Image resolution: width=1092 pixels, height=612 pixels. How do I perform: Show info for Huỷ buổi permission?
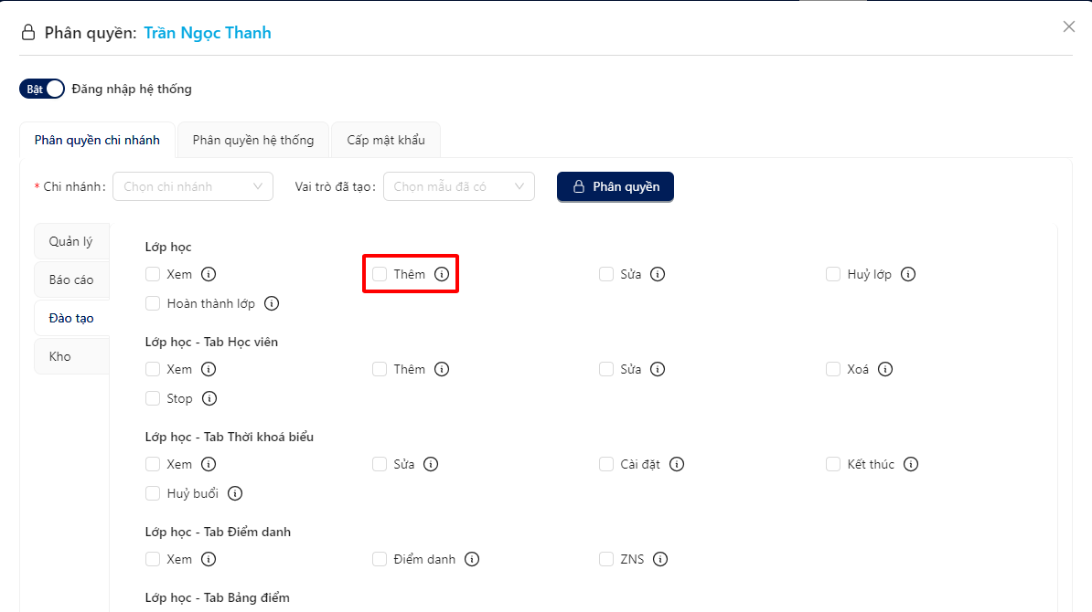(x=235, y=493)
